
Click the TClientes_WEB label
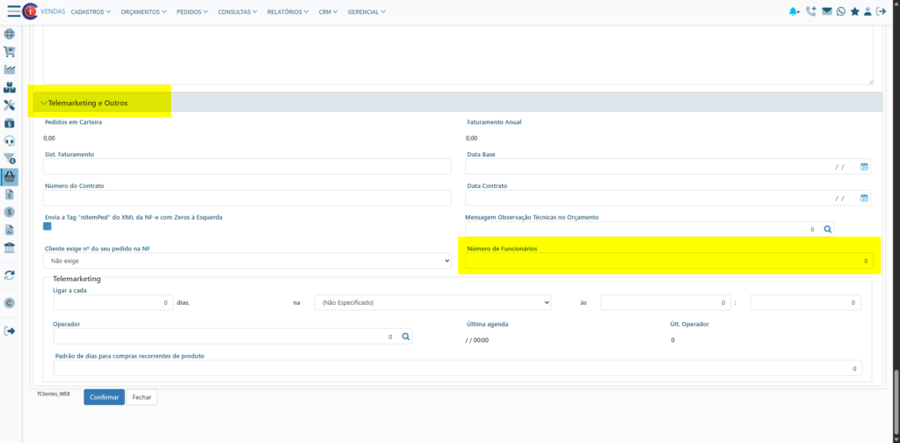[53, 395]
